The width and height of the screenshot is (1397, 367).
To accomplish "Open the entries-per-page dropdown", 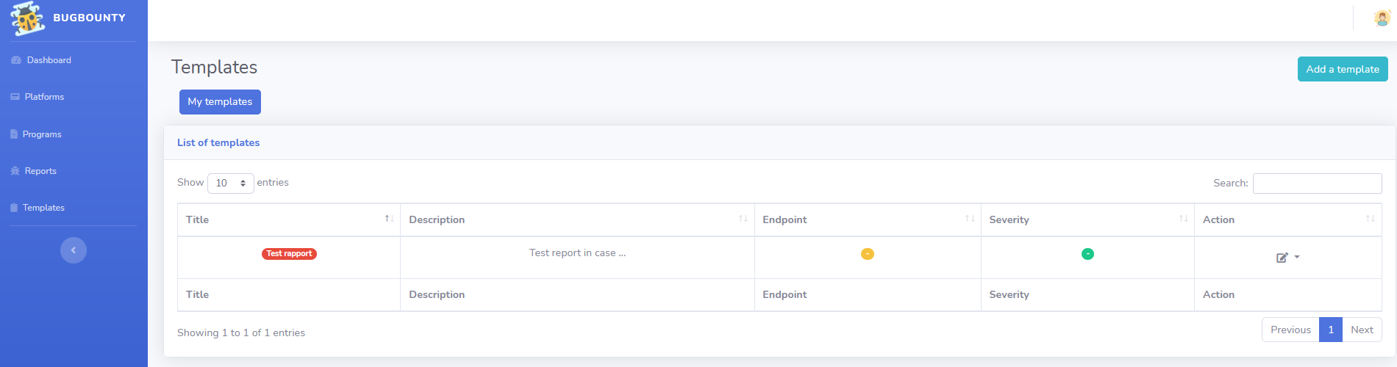I will [x=231, y=183].
